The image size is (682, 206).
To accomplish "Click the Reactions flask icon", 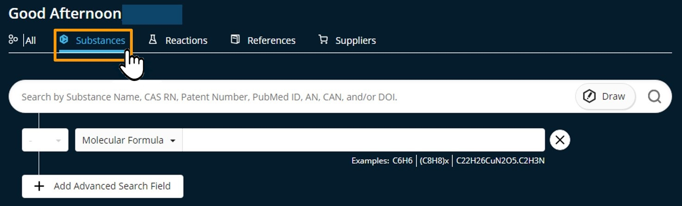I will [153, 40].
